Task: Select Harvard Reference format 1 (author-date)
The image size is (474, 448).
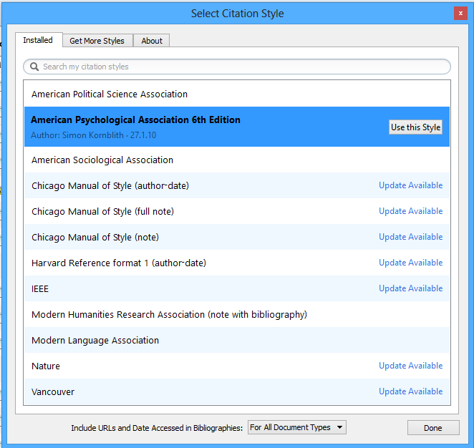Action: point(237,263)
